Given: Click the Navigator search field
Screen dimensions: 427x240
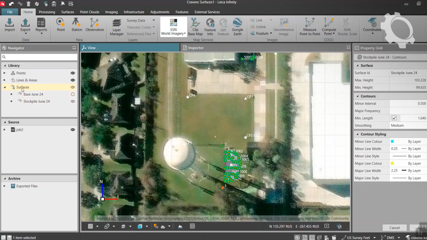Looking at the screenshot, I should 39,57.
